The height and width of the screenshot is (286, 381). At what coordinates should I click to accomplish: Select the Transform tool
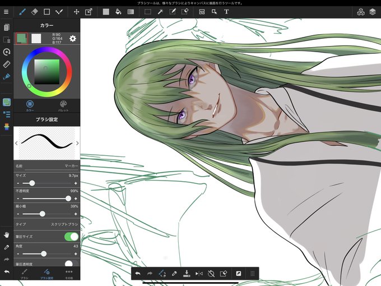tap(89, 12)
